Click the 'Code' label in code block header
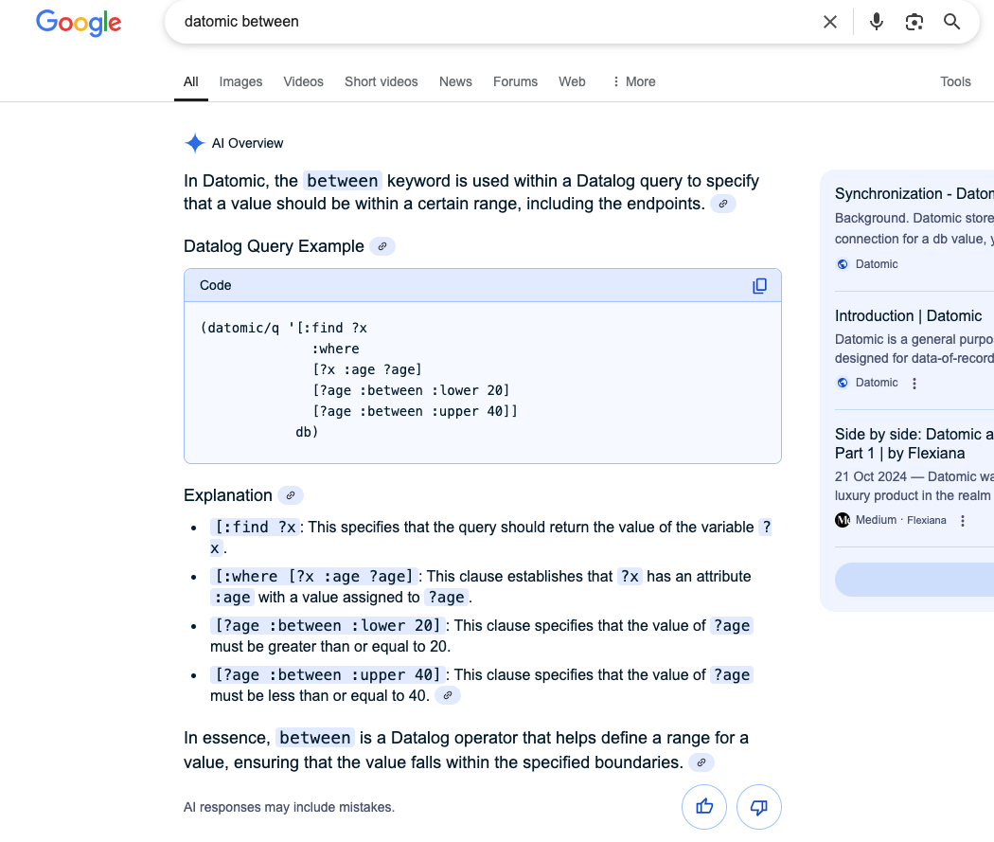The width and height of the screenshot is (994, 842). 216,286
